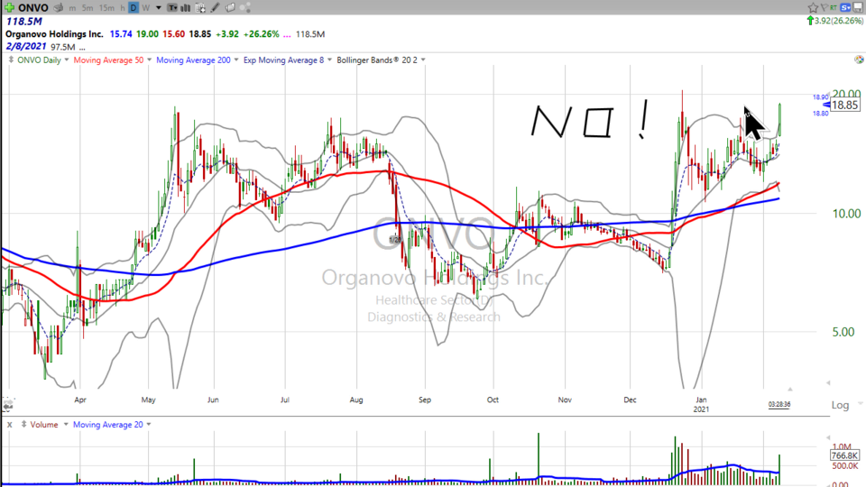Expand Bollinger Bands dropdown arrow
Image resolution: width=866 pixels, height=487 pixels.
(x=423, y=60)
